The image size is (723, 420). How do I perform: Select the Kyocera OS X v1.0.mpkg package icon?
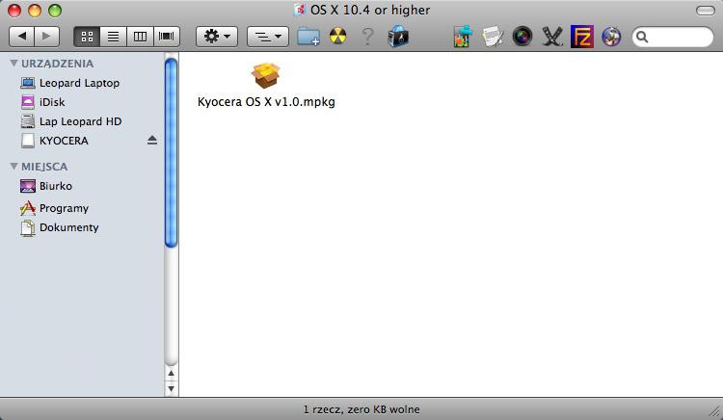tap(266, 75)
